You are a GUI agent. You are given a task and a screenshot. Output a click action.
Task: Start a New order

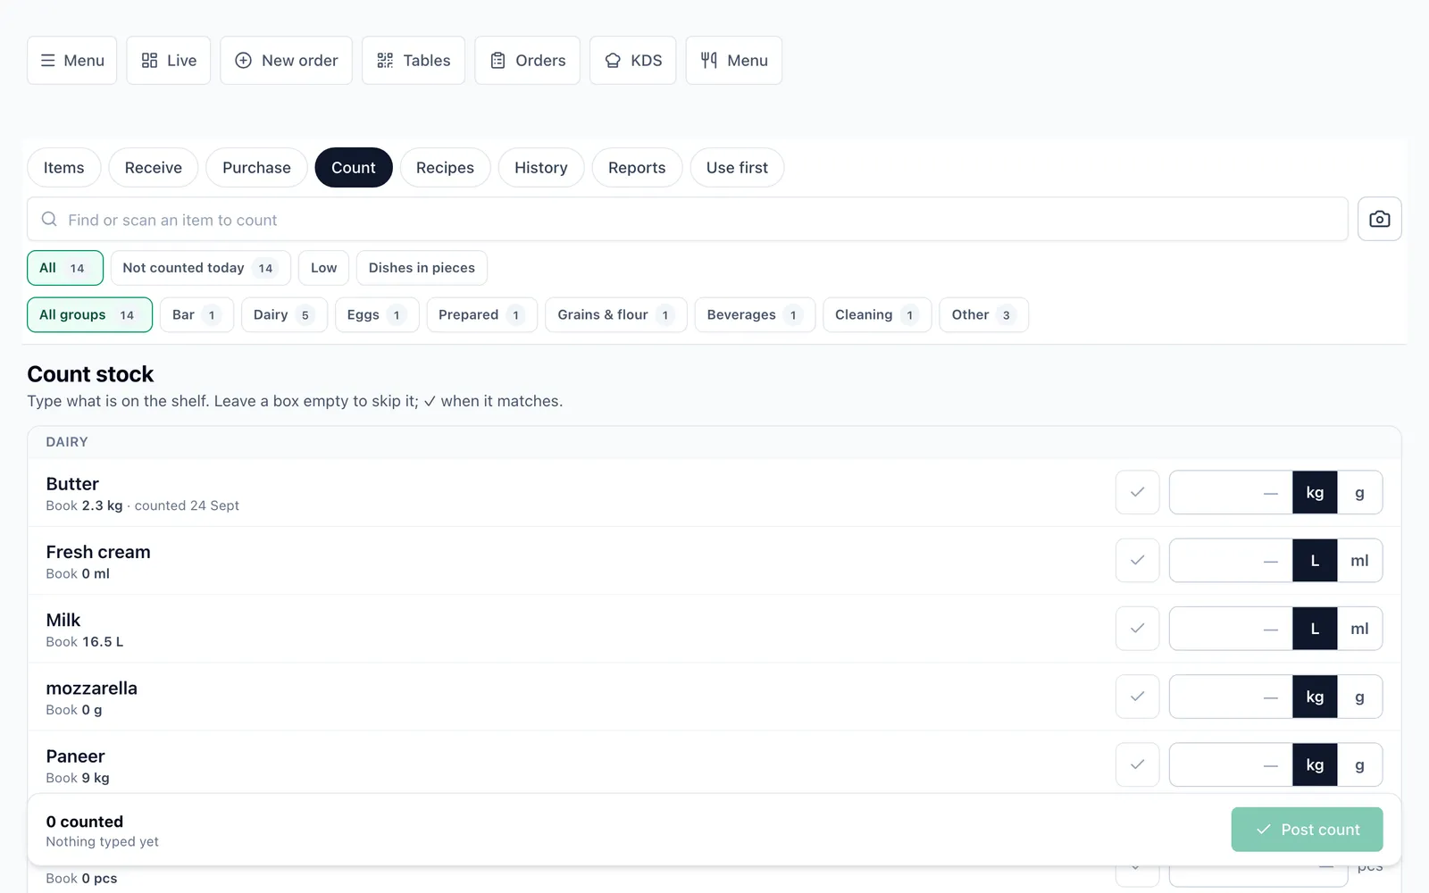(286, 61)
